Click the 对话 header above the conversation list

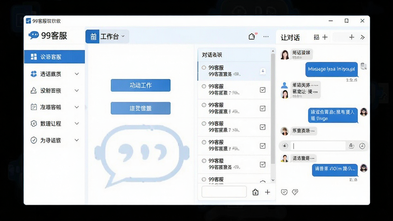point(212,55)
